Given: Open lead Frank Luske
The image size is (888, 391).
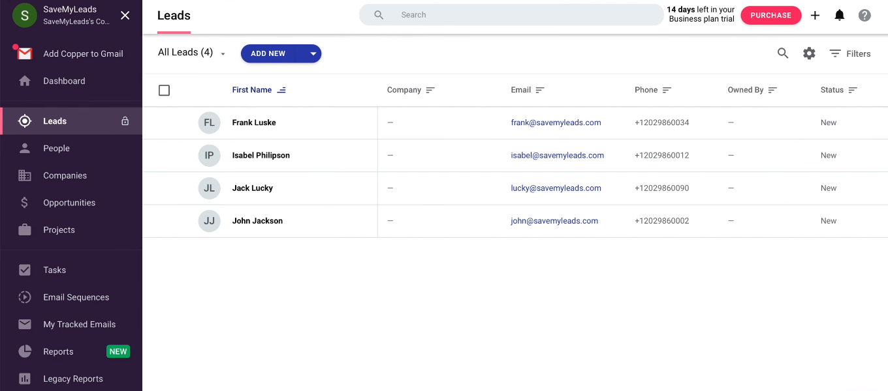Looking at the screenshot, I should coord(254,123).
